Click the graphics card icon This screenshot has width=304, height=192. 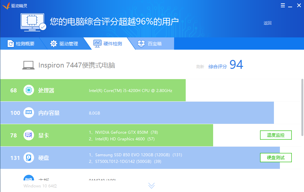(29, 135)
